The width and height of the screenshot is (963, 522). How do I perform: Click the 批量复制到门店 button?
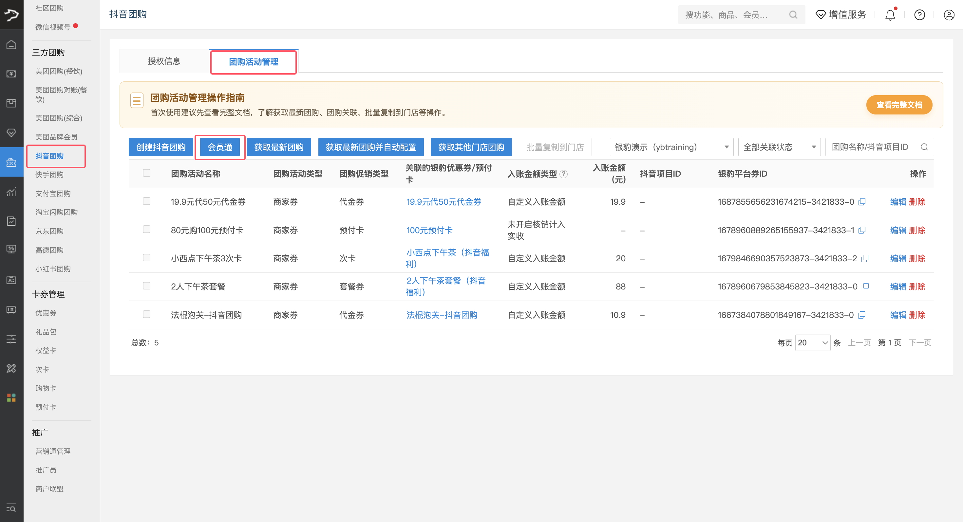coord(555,147)
